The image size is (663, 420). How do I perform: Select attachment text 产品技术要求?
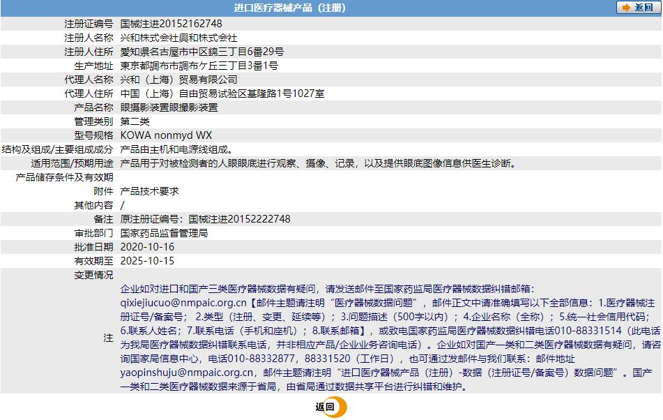pyautogui.click(x=149, y=191)
